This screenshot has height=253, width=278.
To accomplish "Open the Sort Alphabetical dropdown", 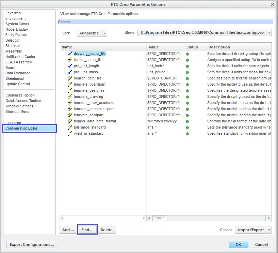I will 104,33.
